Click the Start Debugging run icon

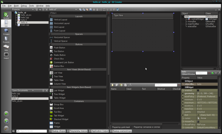(x=6, y=121)
